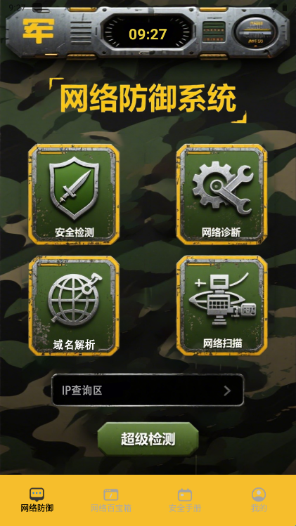Open the 安全检测 shield icon tile
Screen dimensions: 296x526
pyautogui.click(x=74, y=195)
